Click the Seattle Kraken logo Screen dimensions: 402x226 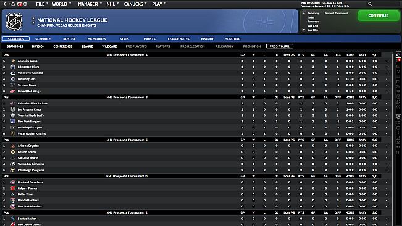coord(13,219)
